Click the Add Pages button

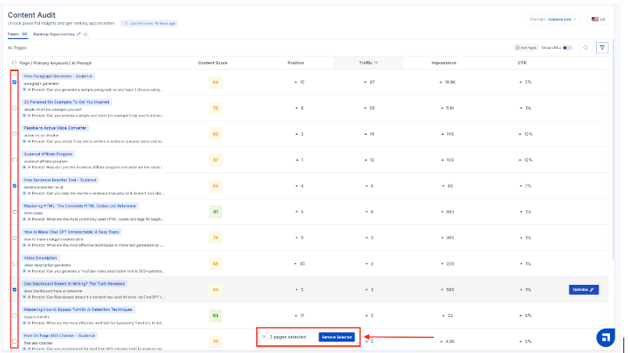point(526,47)
